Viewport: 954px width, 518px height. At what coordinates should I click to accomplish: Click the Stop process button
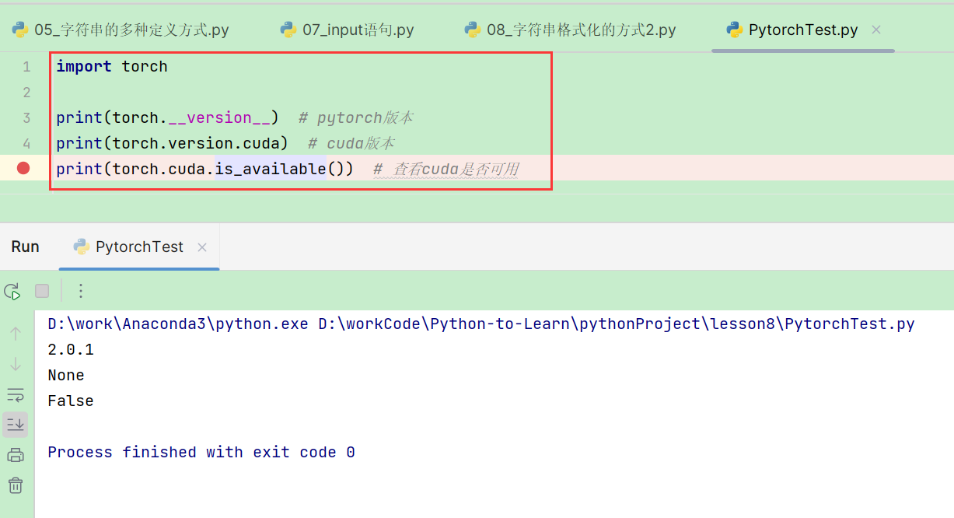tap(40, 290)
